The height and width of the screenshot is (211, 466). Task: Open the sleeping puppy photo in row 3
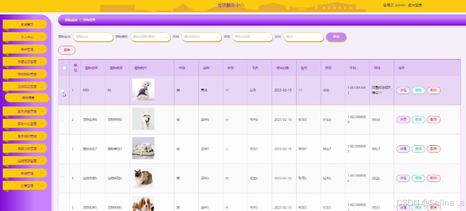pyautogui.click(x=143, y=148)
